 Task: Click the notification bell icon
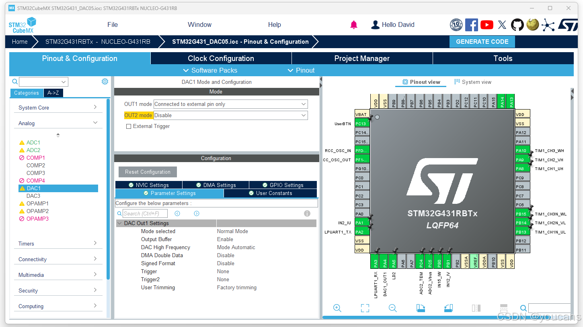[x=354, y=25]
